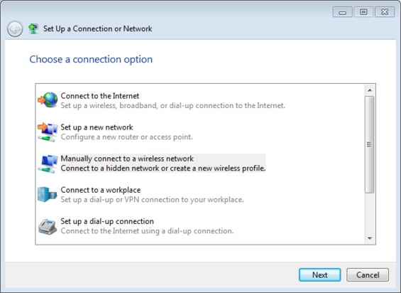Maximize the wizard window
The height and width of the screenshot is (293, 401).
363,12
